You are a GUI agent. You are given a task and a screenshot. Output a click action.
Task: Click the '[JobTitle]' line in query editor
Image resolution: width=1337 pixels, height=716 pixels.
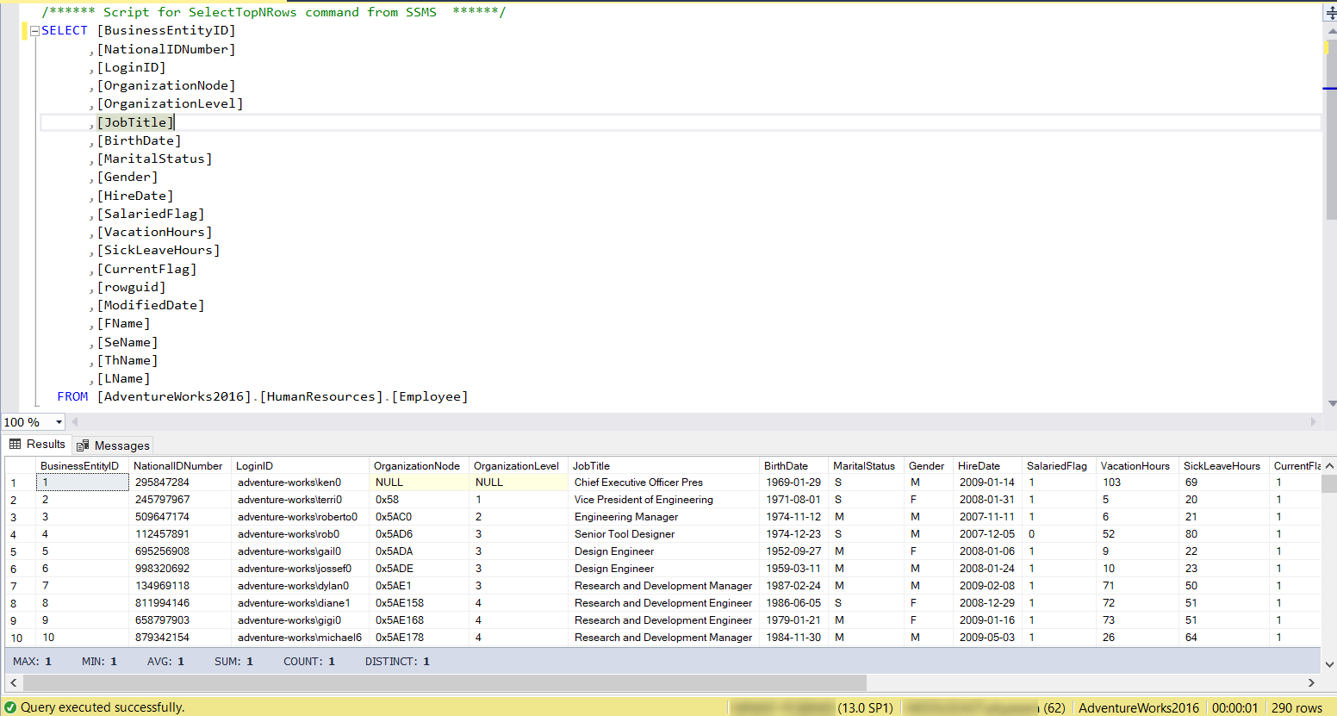pos(135,122)
